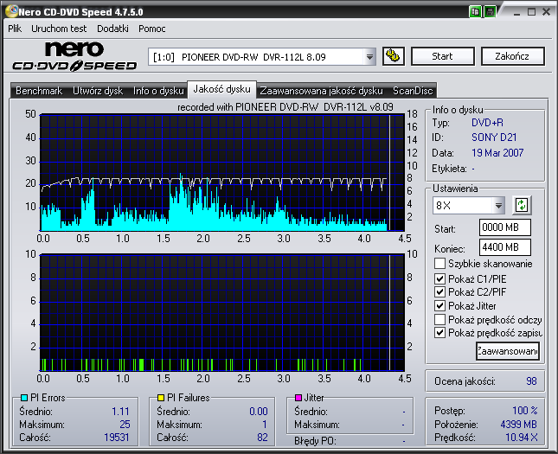
Task: Click the speed value 10.94 X
Action: coord(522,438)
